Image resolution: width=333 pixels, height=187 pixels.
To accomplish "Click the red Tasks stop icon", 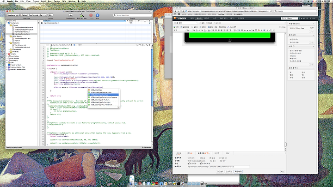I will [91, 15].
